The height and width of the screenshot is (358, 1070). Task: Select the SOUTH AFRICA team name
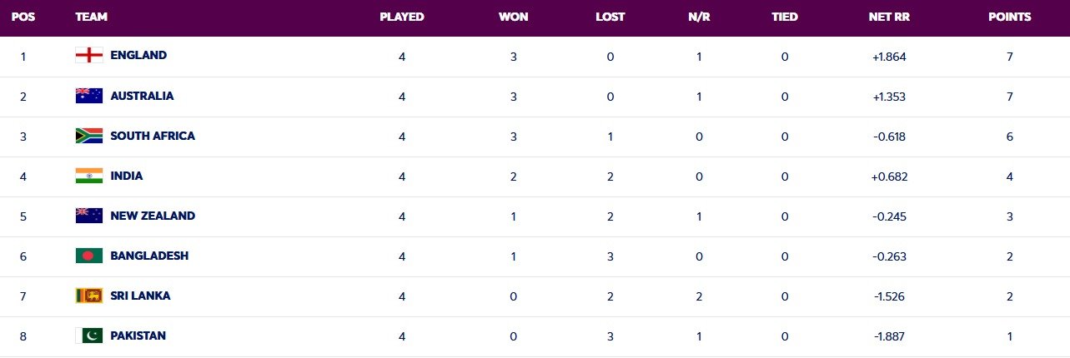click(153, 136)
